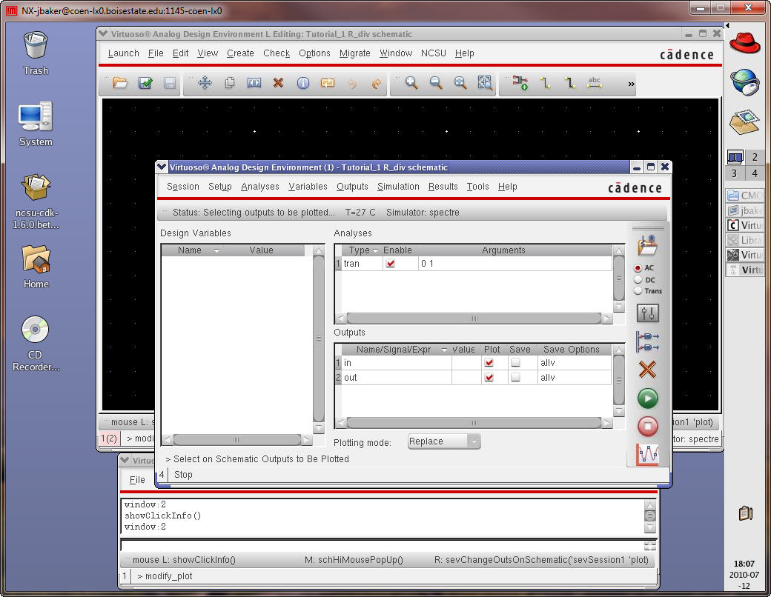Open the NCSU menu in schematic window

coord(434,53)
